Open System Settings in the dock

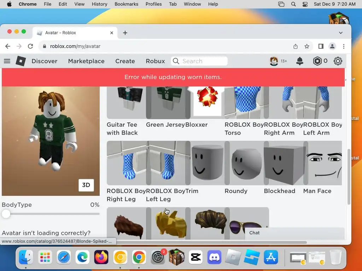point(158,257)
